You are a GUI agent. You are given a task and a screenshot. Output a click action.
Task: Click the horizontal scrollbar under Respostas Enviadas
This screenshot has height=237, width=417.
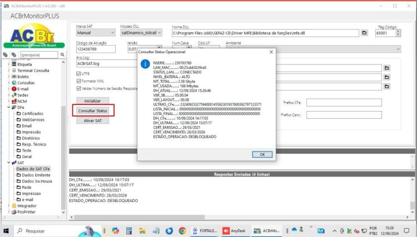140,217
